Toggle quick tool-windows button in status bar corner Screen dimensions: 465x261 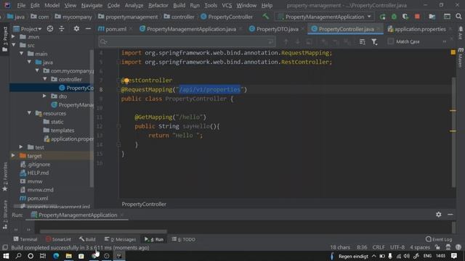tap(5, 247)
